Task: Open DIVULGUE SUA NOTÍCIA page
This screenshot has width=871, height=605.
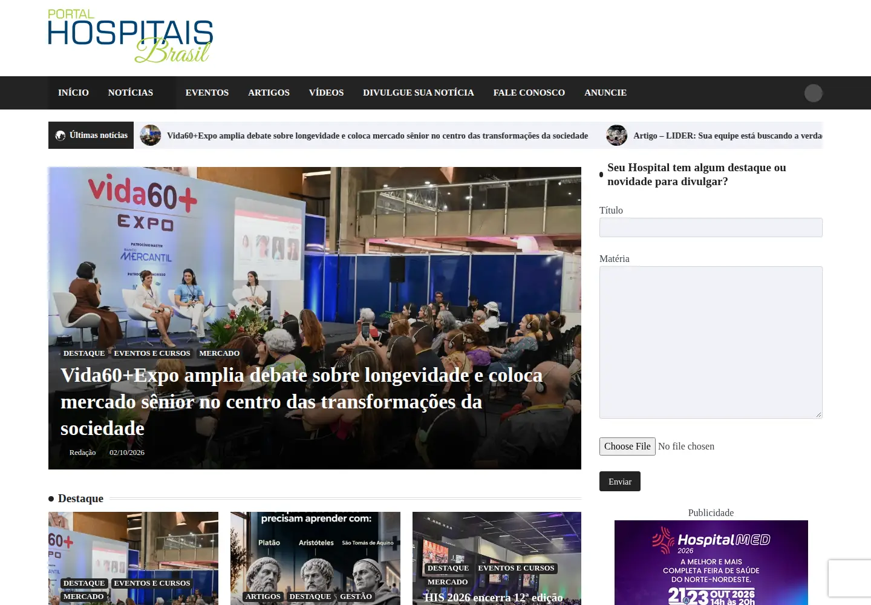Action: (419, 93)
